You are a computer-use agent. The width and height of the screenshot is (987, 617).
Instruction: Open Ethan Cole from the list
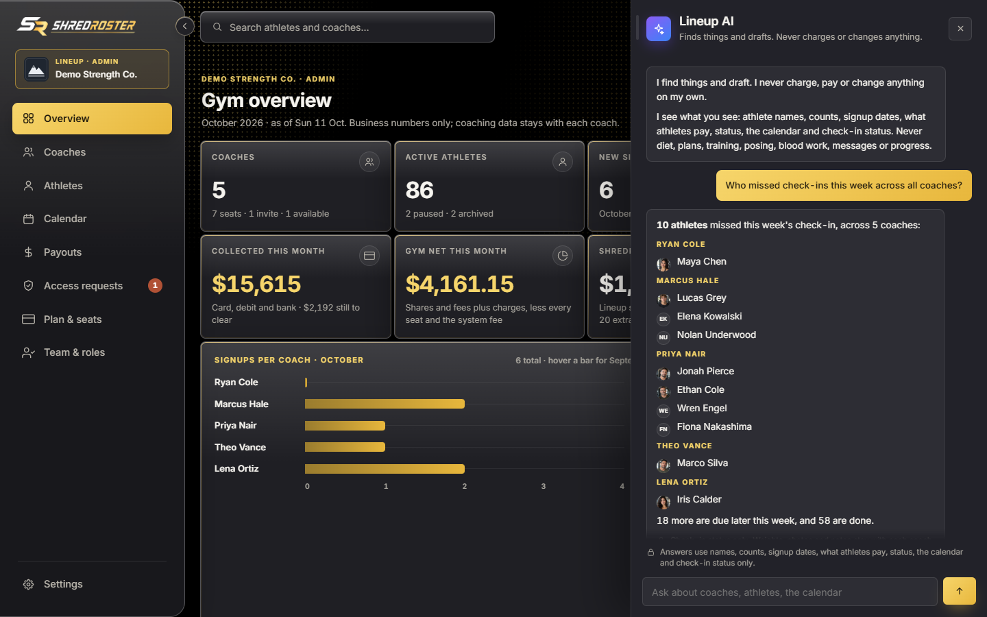click(x=700, y=390)
